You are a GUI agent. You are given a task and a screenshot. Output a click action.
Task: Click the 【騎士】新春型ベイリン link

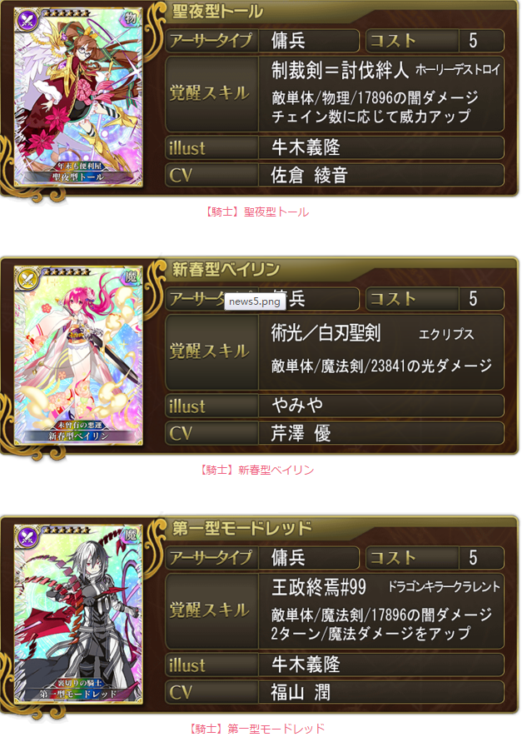coord(256,470)
